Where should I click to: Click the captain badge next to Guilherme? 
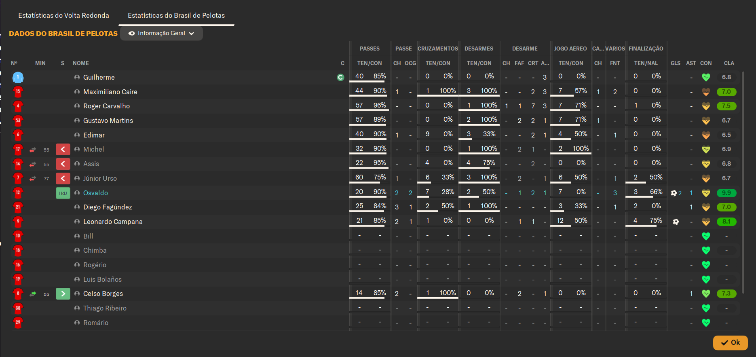click(340, 77)
